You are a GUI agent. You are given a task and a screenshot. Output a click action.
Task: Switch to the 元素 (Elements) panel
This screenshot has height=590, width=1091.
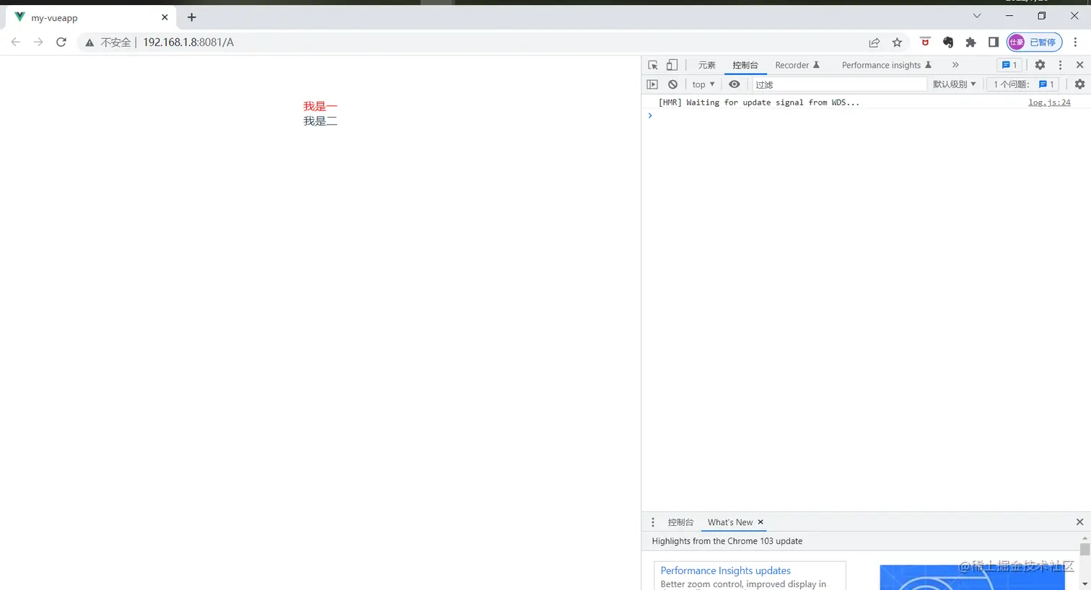tap(707, 65)
